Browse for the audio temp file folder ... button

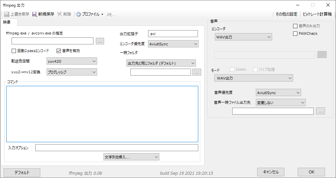coord(321,111)
